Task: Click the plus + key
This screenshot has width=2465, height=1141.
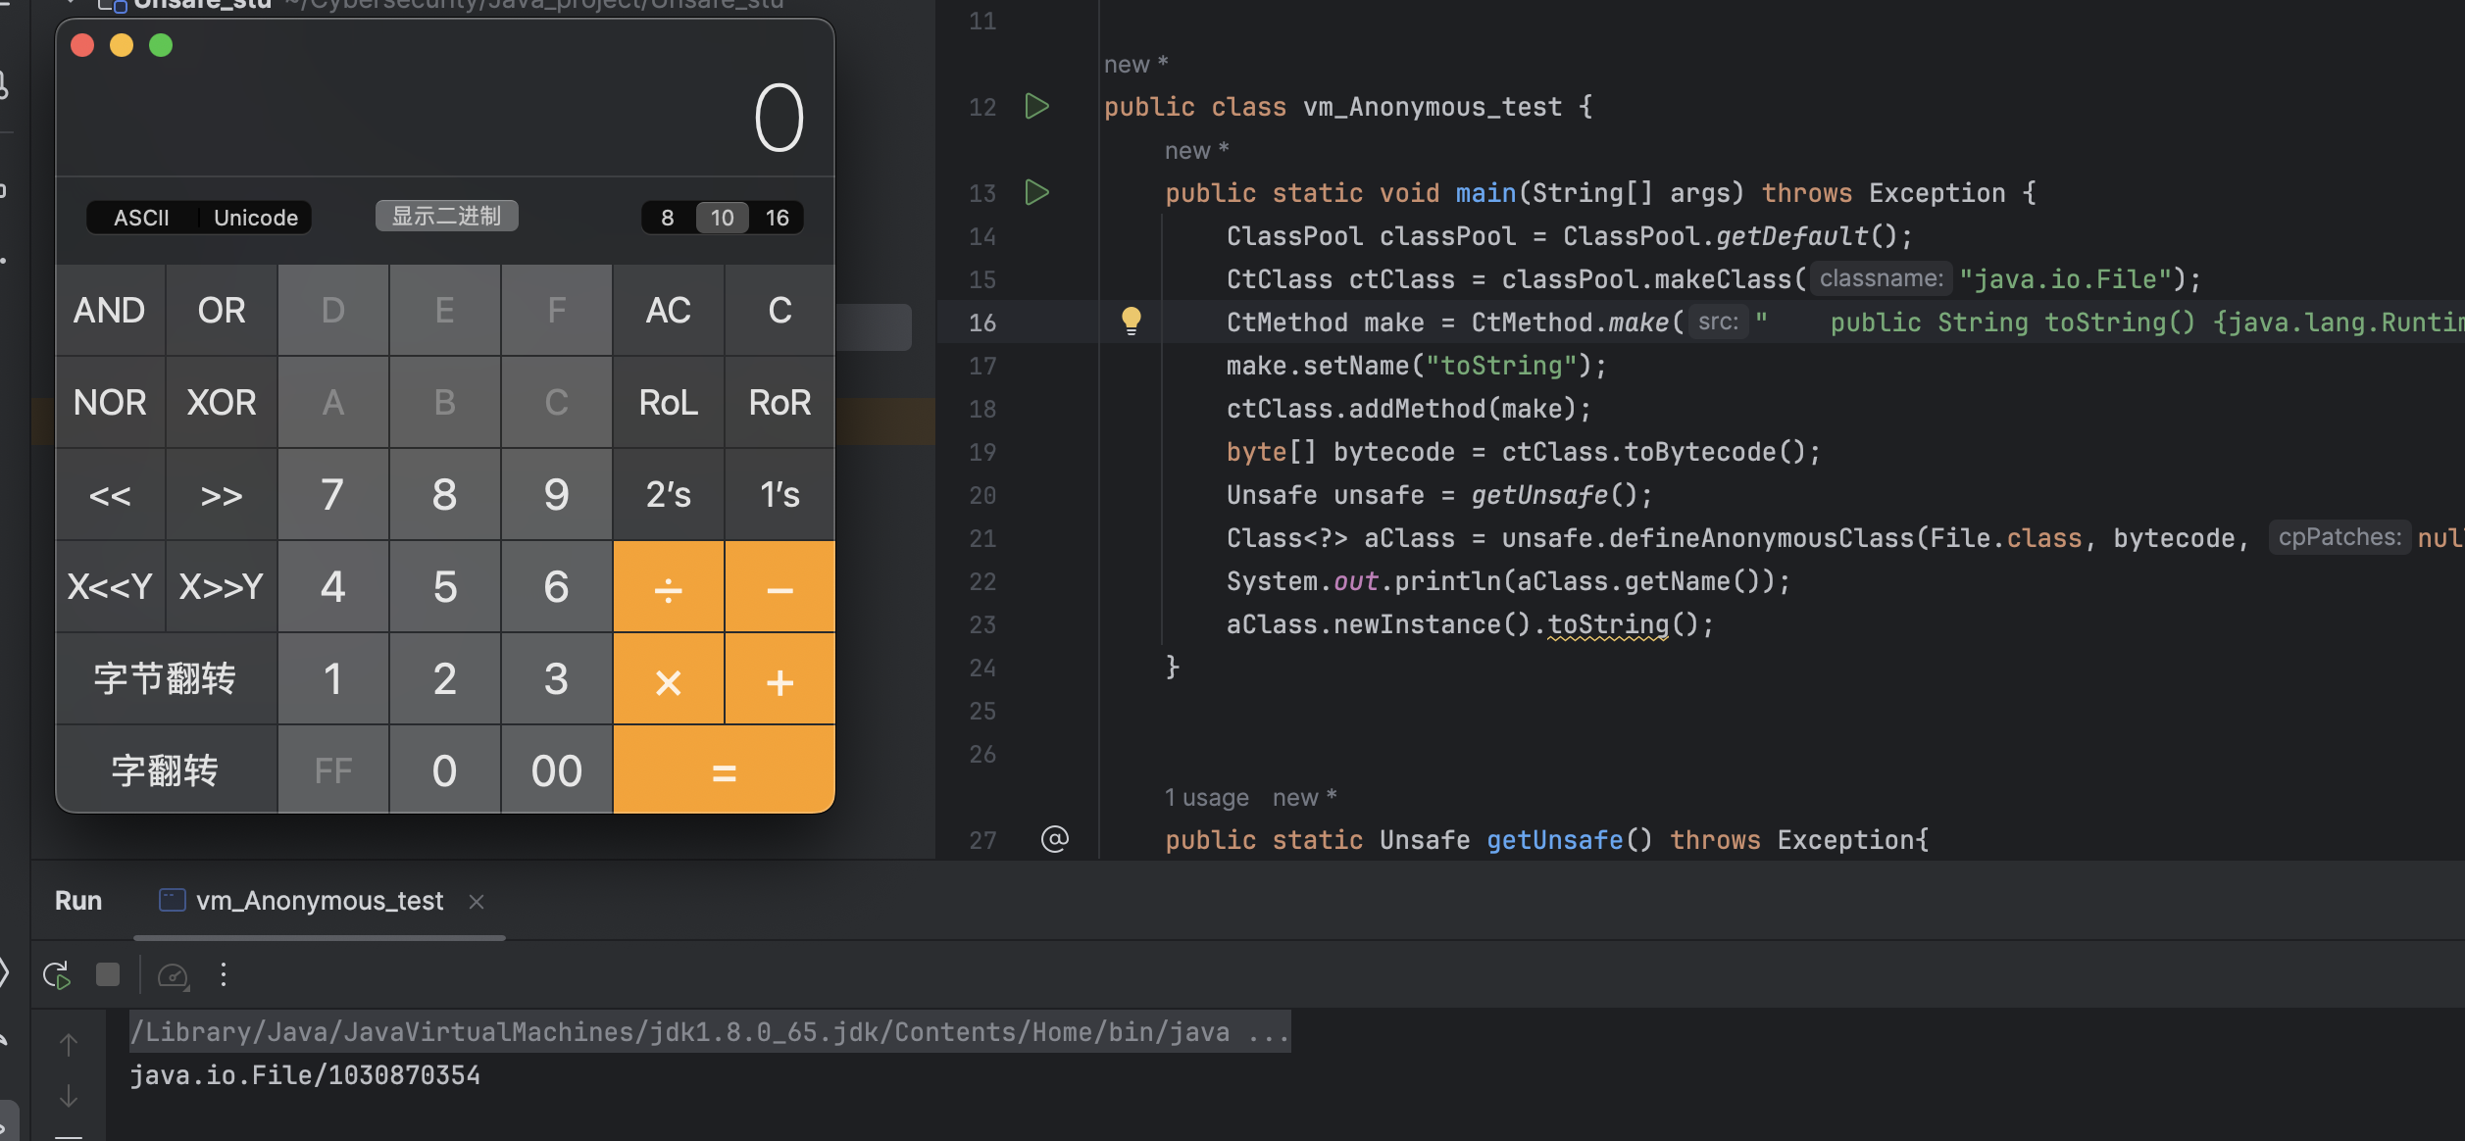Action: 780,679
